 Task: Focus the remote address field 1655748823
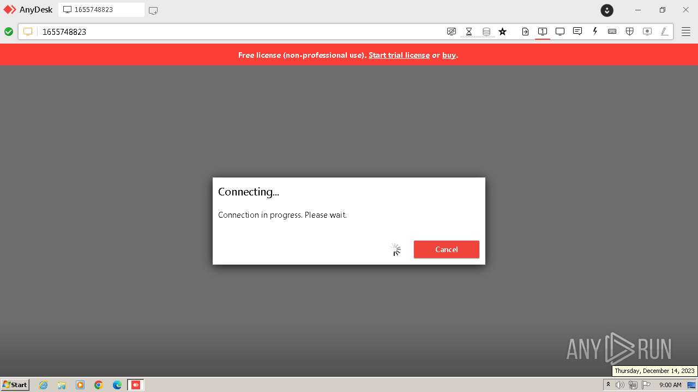point(240,32)
